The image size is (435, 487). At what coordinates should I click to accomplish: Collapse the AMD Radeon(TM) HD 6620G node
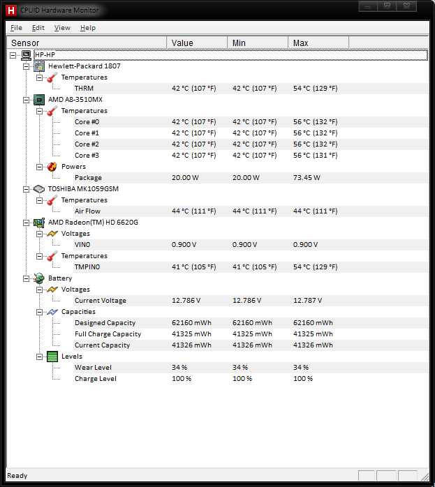pyautogui.click(x=26, y=223)
